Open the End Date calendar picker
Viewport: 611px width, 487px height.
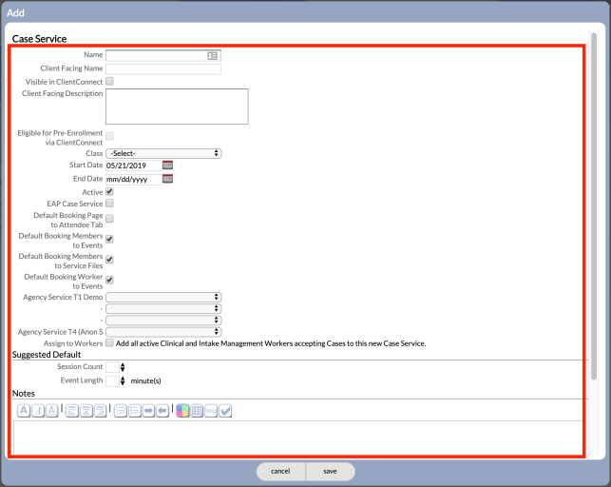167,179
